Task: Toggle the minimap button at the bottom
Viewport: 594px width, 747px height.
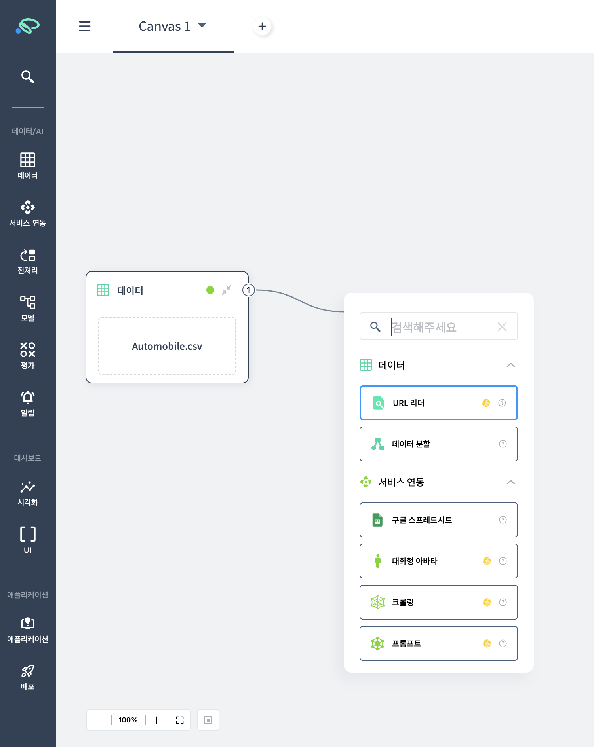Action: pos(208,720)
